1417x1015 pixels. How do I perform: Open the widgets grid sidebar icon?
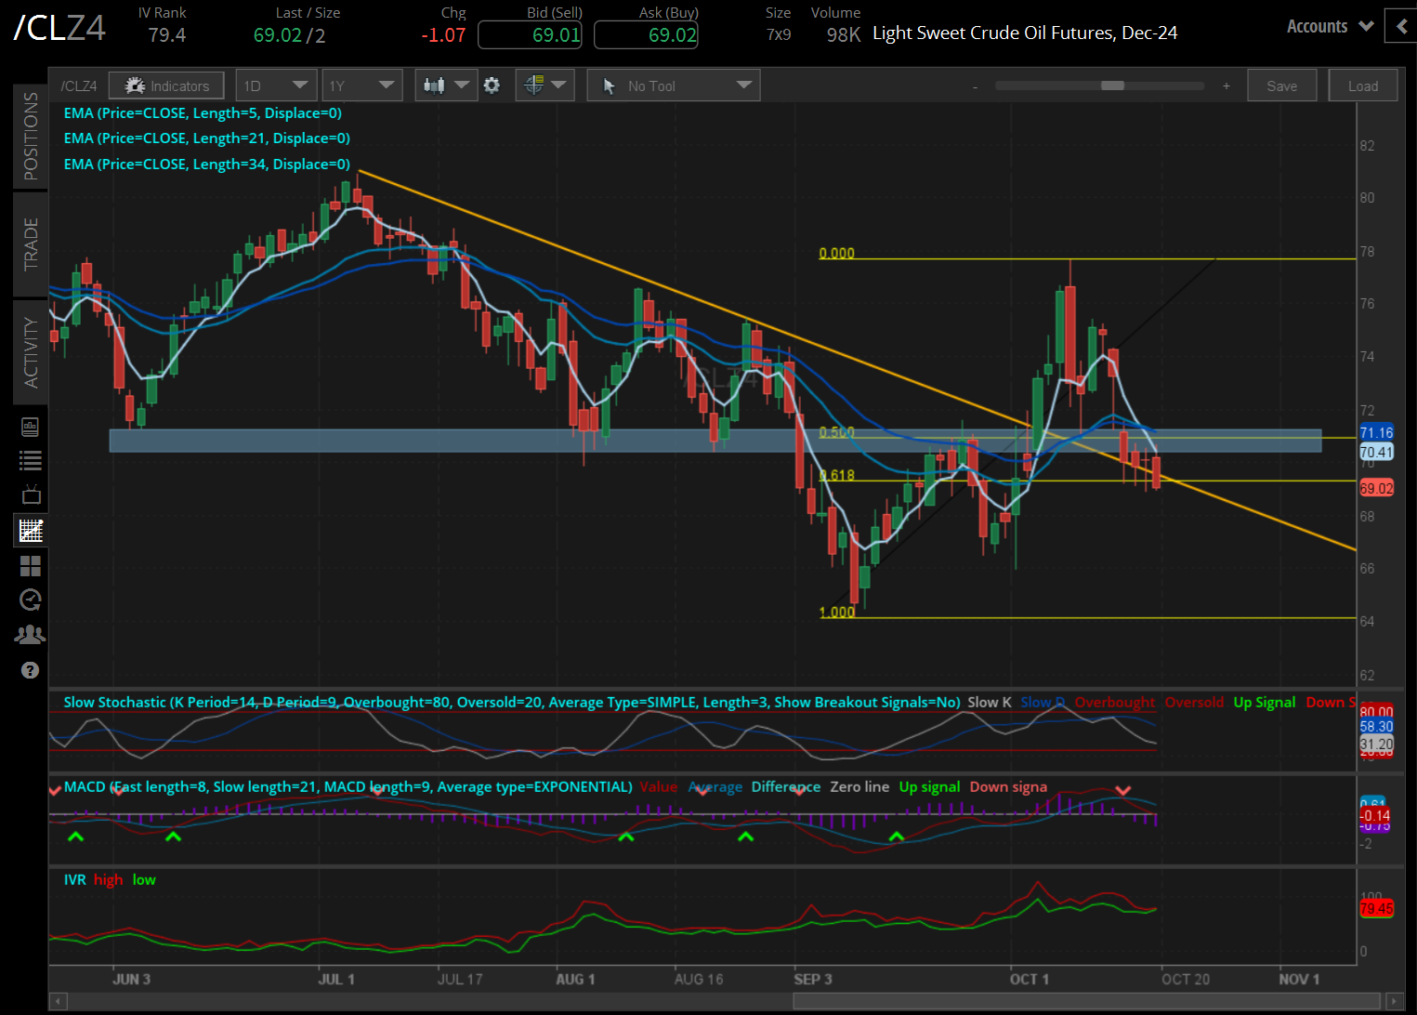pyautogui.click(x=31, y=565)
